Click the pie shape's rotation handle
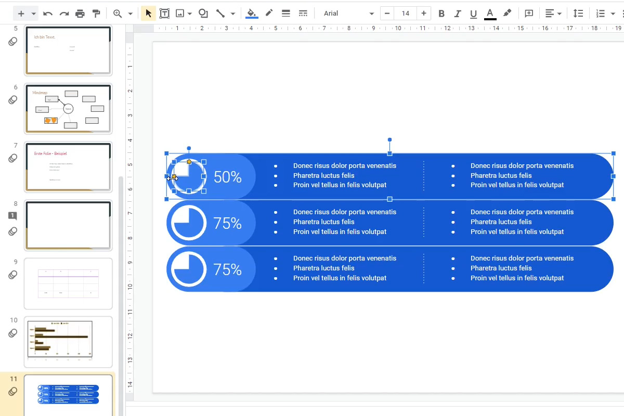624x416 pixels. [189, 149]
